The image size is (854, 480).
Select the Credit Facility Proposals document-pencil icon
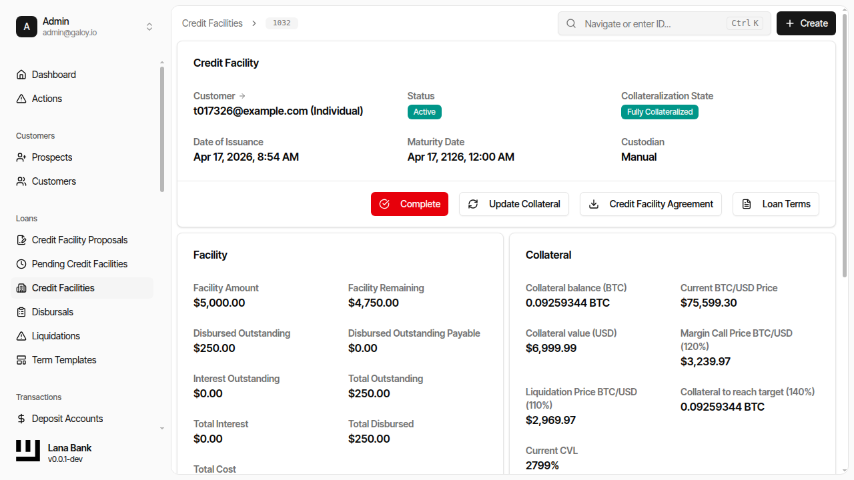pos(21,240)
